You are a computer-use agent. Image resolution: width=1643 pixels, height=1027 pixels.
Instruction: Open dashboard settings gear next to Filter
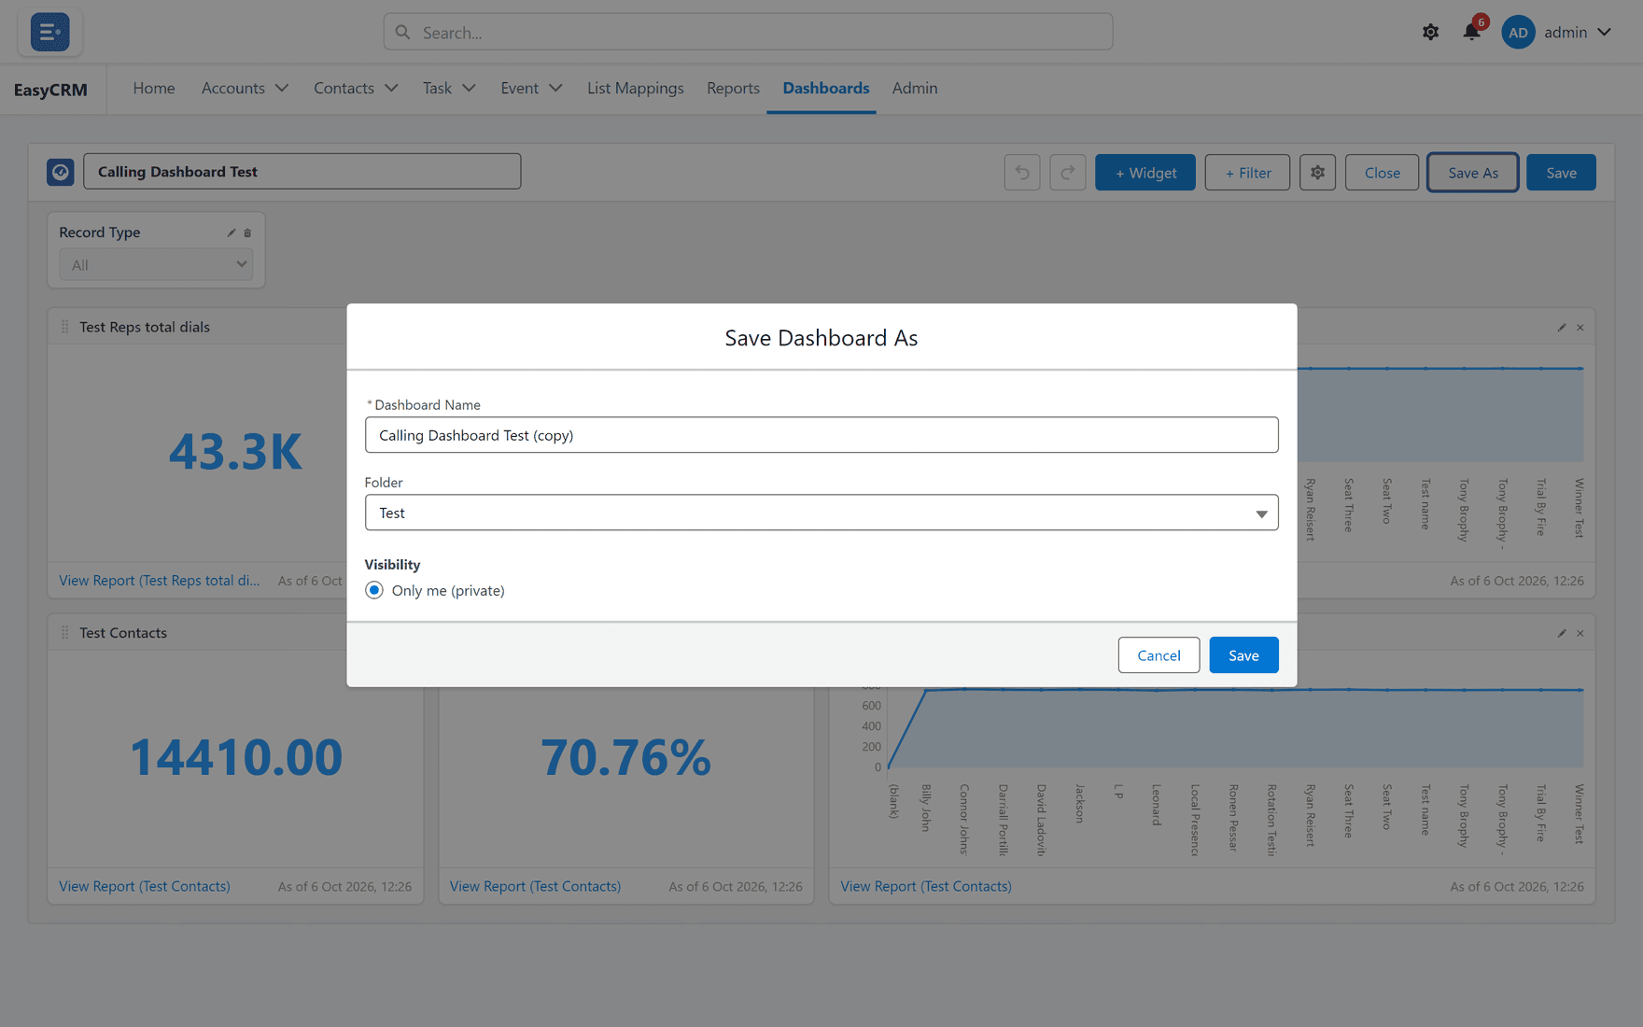point(1317,173)
